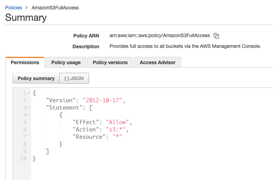The image size is (273, 180).
Task: Collapse the JSON fold arrow at line 1
Action: coord(29,93)
